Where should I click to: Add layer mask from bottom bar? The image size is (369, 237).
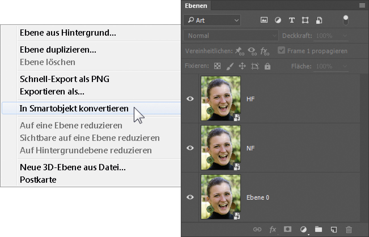pos(288,229)
